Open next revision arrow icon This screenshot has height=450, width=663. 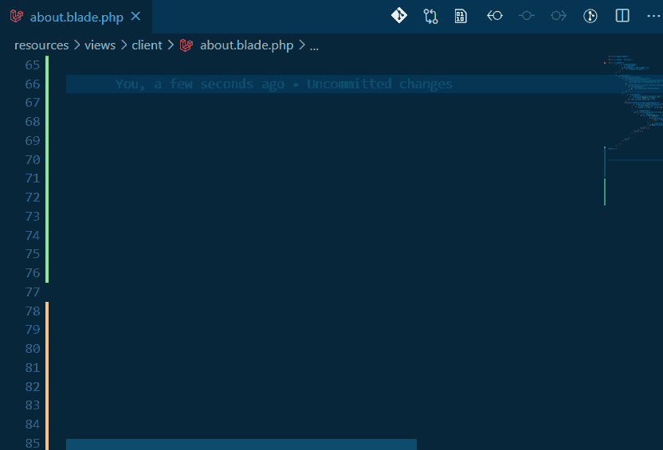(559, 16)
